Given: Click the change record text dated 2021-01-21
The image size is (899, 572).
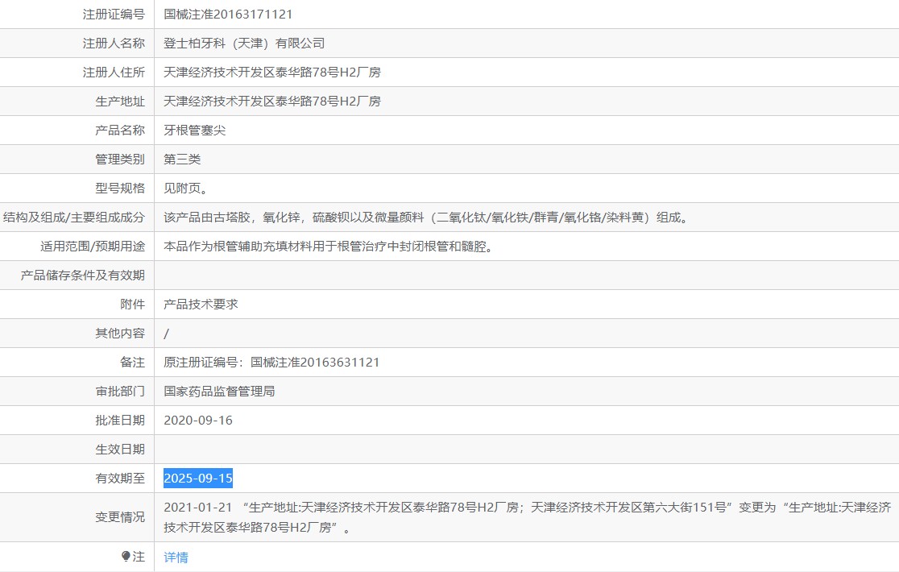Looking at the screenshot, I should (x=527, y=517).
